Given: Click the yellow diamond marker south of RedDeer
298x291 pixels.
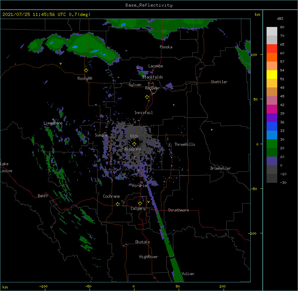Looking at the screenshot, I should click(x=147, y=97).
